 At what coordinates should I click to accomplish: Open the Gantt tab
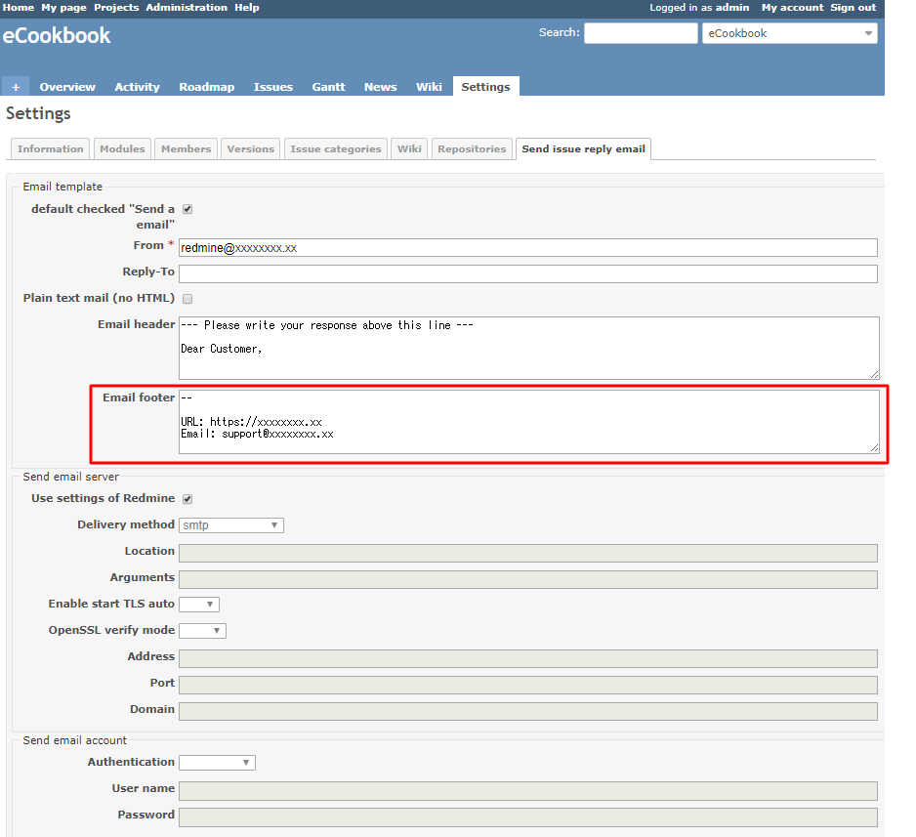(x=328, y=86)
